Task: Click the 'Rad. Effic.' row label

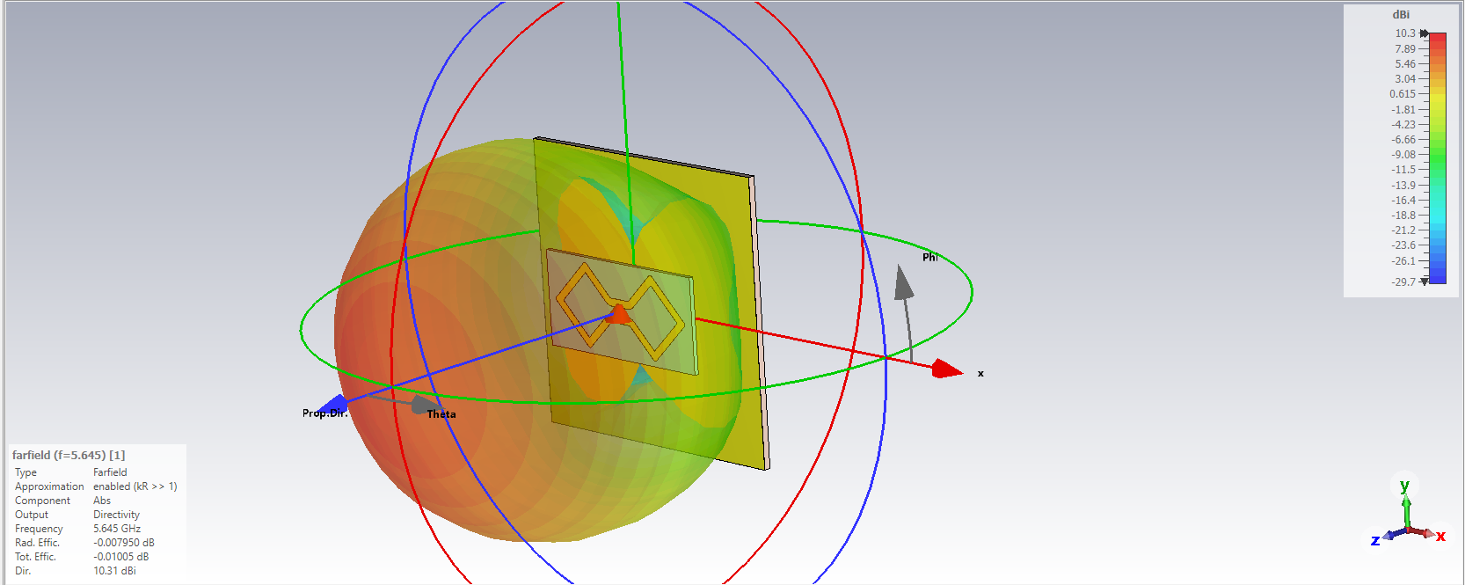Action: coord(37,543)
